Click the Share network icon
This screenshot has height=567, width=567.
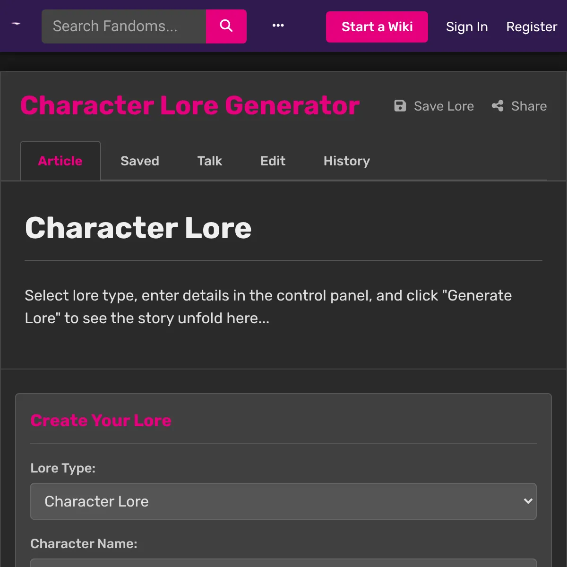(x=498, y=106)
